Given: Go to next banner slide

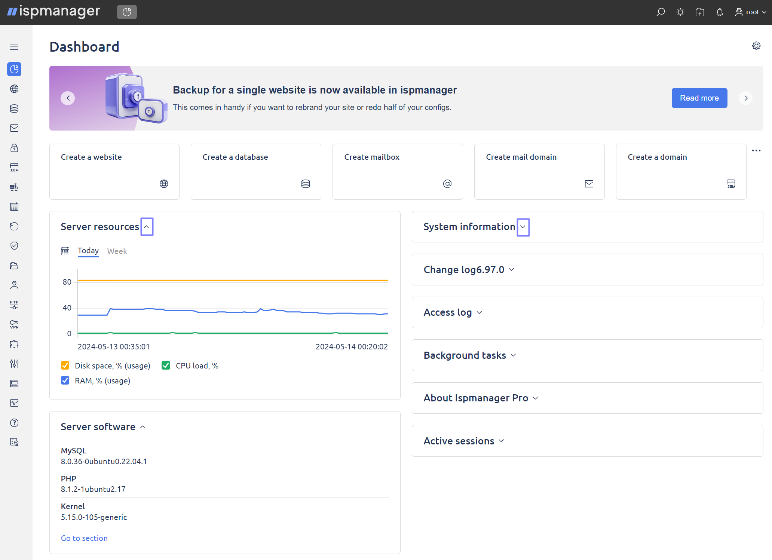Looking at the screenshot, I should tap(746, 98).
